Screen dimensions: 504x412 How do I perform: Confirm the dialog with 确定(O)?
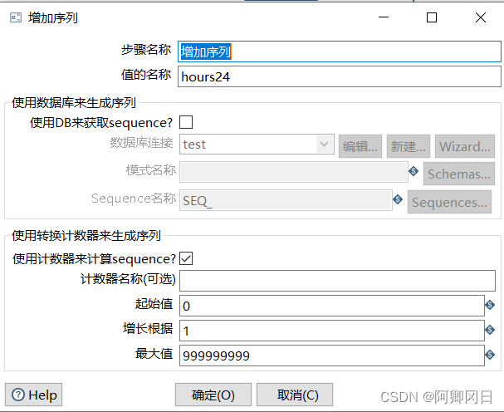coord(213,395)
